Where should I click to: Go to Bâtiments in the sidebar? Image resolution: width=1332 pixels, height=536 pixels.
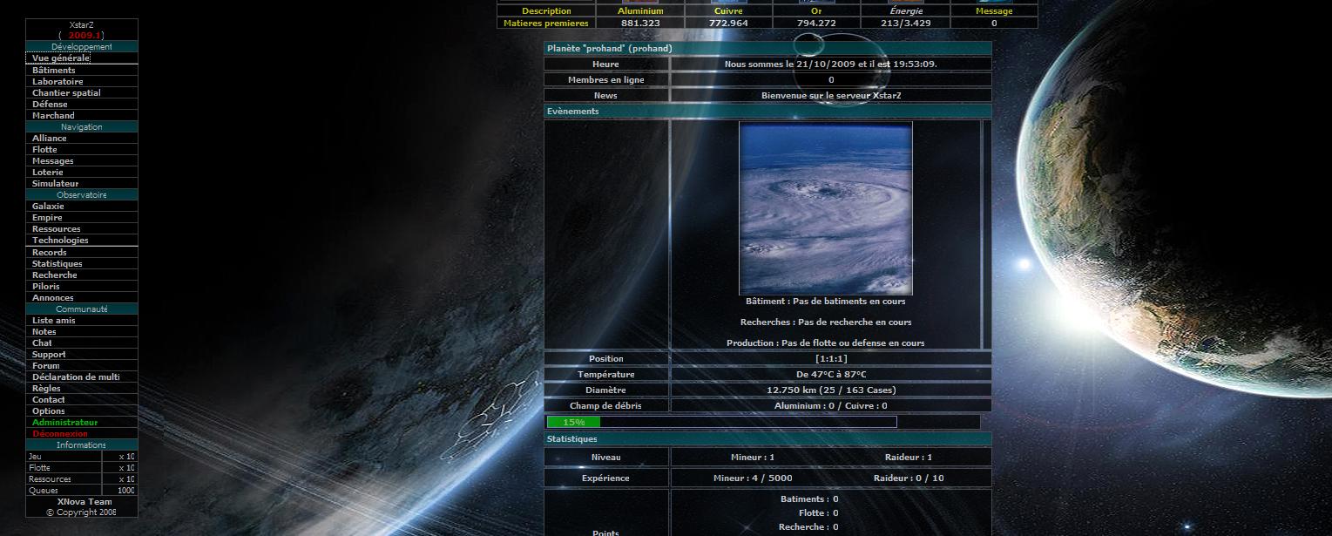[x=54, y=71]
